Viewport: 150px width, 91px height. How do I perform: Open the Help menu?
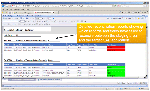[x=27, y=9]
